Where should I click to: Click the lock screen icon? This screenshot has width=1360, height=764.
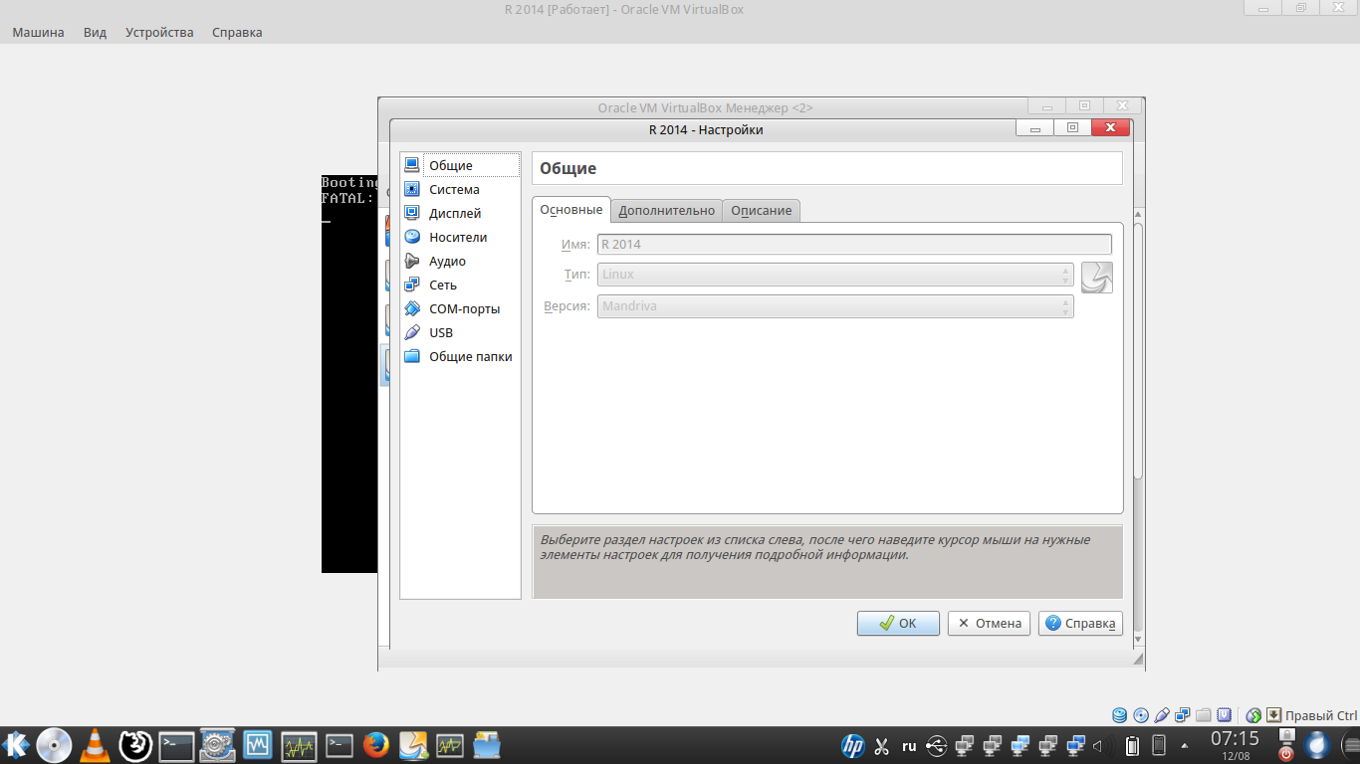(1285, 737)
